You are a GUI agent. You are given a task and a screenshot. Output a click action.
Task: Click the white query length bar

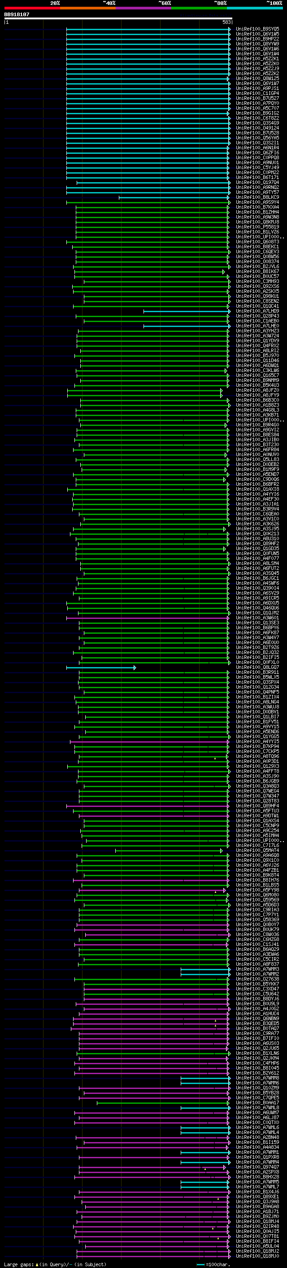(118, 18)
